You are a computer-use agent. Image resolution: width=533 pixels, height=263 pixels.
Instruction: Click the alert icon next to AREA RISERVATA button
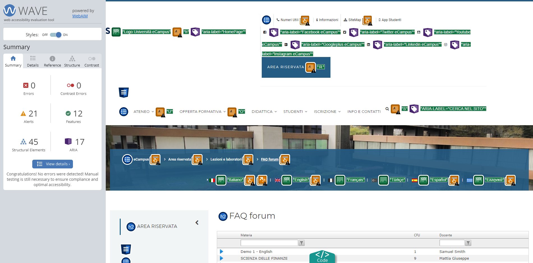(x=310, y=67)
